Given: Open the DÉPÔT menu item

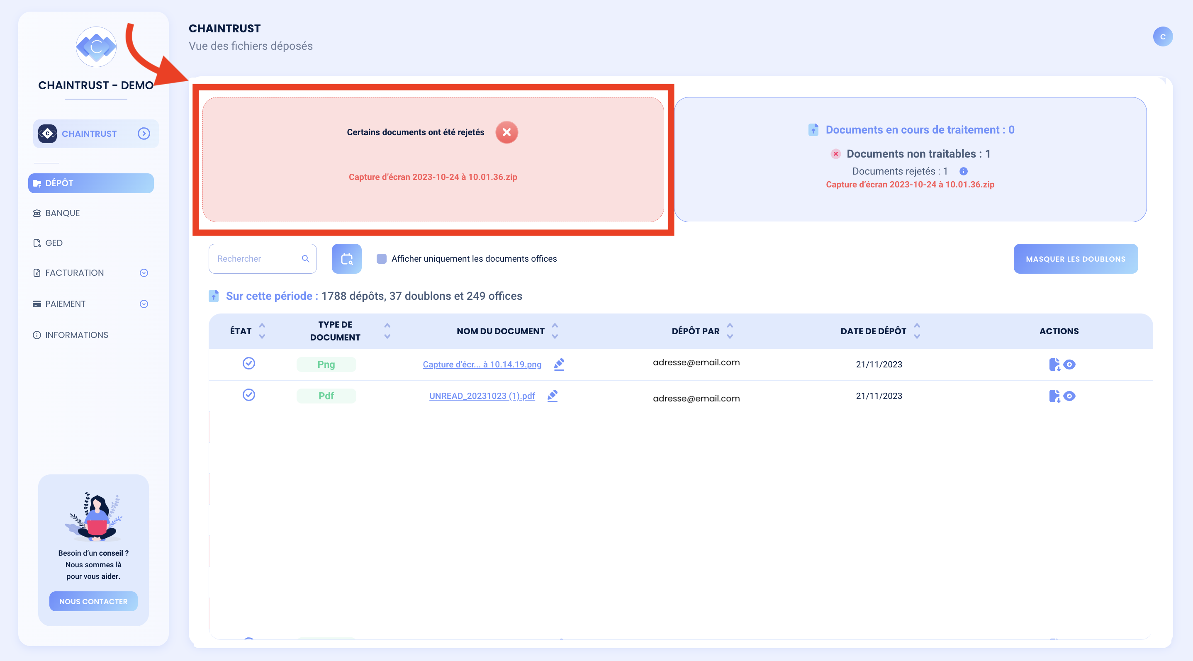Looking at the screenshot, I should [91, 183].
